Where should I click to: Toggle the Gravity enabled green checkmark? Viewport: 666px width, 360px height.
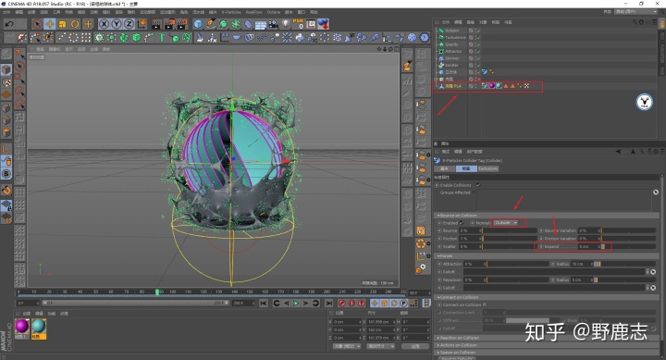(x=478, y=44)
